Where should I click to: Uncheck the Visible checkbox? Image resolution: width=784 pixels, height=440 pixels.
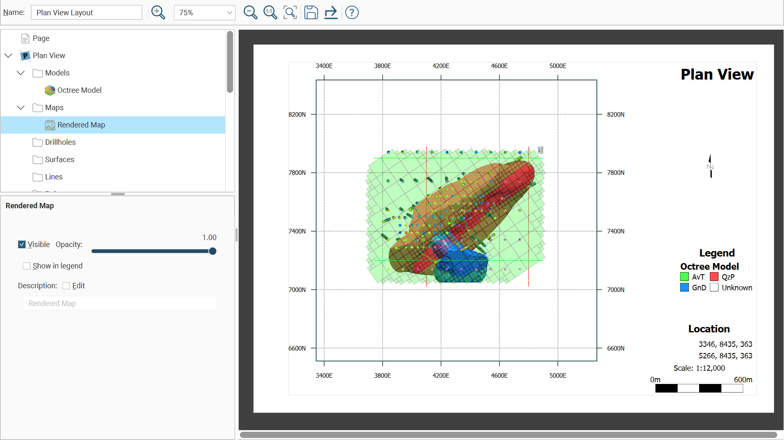coord(22,245)
